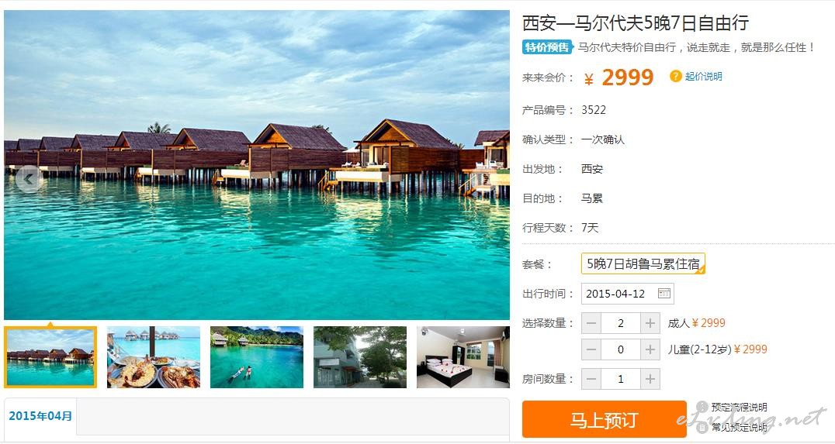This screenshot has width=835, height=444.
Task: Increase adult quantity with plus button
Action: pyautogui.click(x=650, y=323)
